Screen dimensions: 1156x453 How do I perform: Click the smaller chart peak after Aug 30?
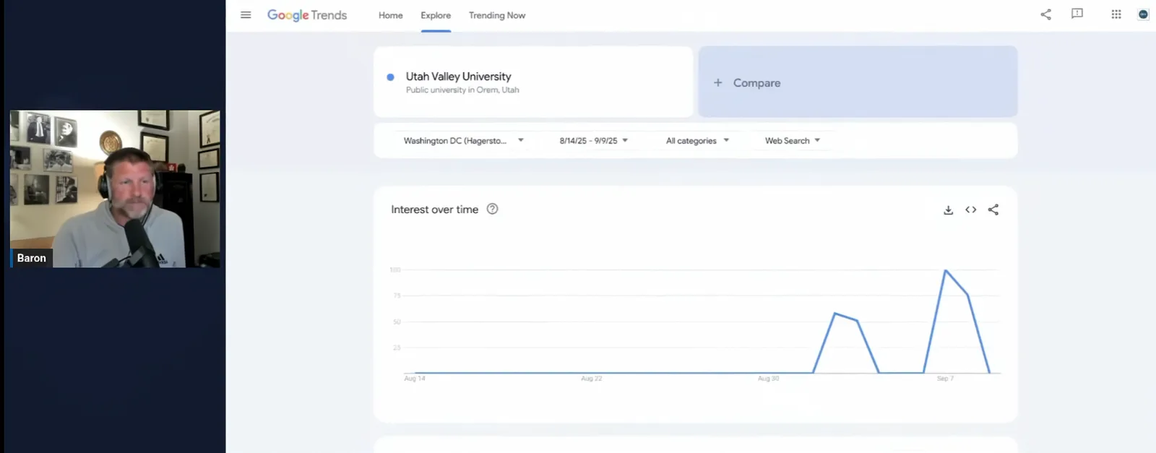tap(835, 314)
